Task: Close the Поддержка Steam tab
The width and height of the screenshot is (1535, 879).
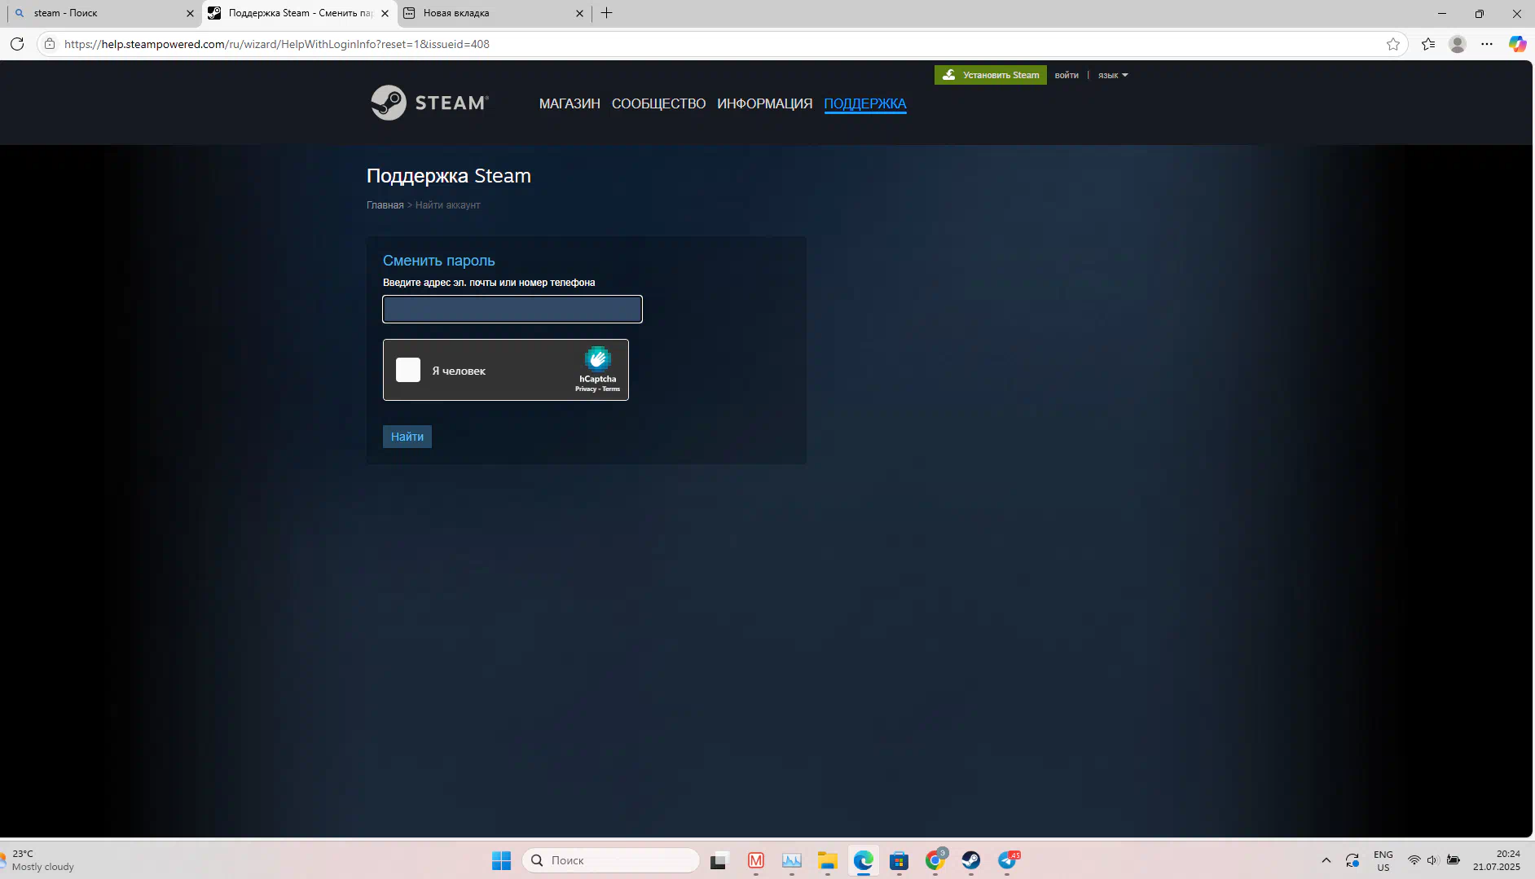Action: (385, 13)
